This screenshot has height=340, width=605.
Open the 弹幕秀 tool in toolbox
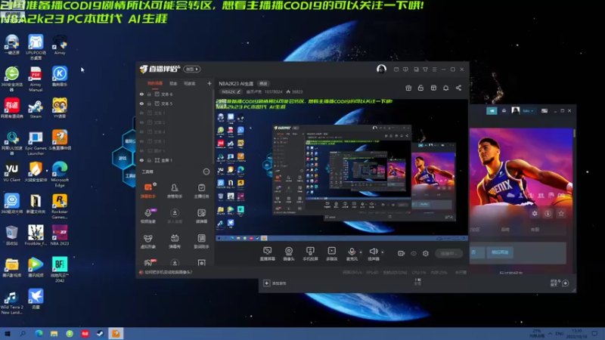point(175,241)
